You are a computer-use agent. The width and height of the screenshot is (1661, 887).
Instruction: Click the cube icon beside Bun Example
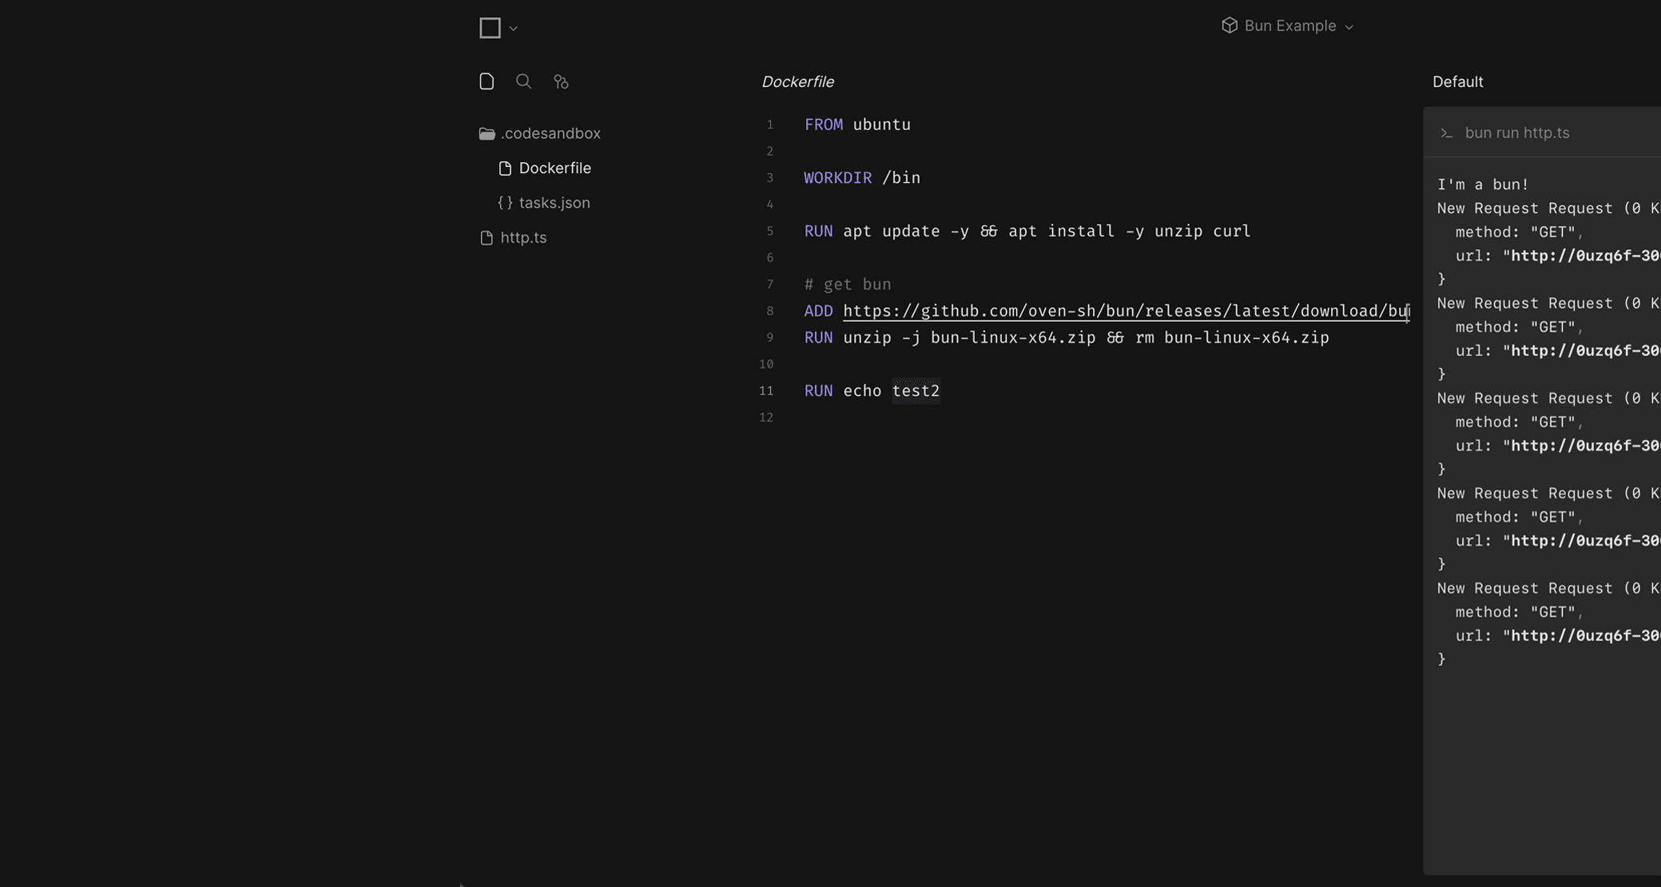click(x=1230, y=25)
